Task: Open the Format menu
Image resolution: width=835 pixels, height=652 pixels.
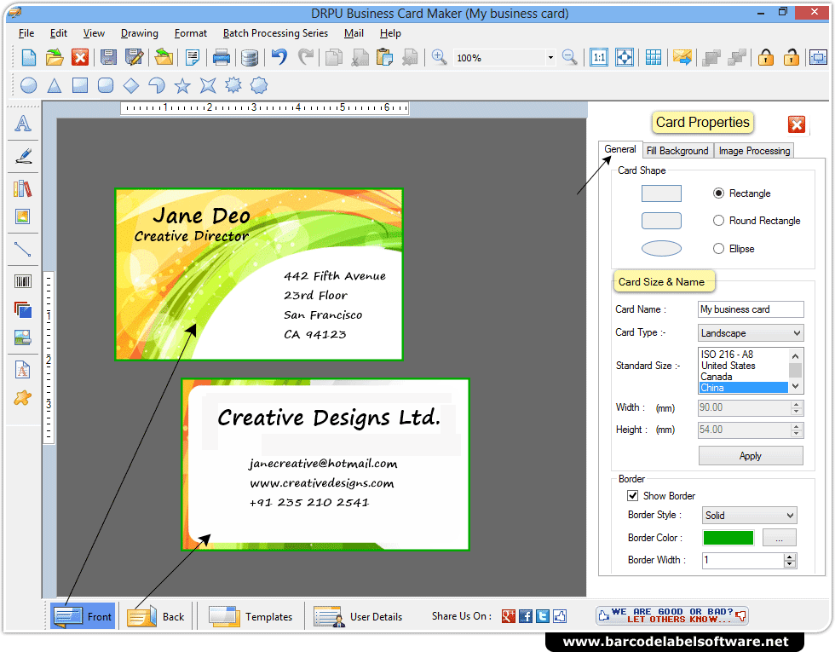Action: point(191,33)
